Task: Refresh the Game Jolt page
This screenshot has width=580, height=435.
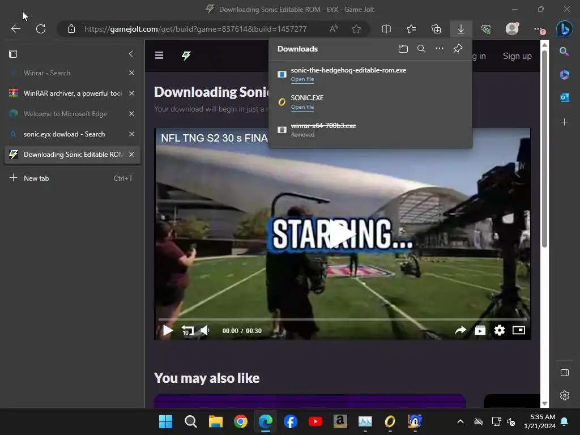Action: [41, 29]
